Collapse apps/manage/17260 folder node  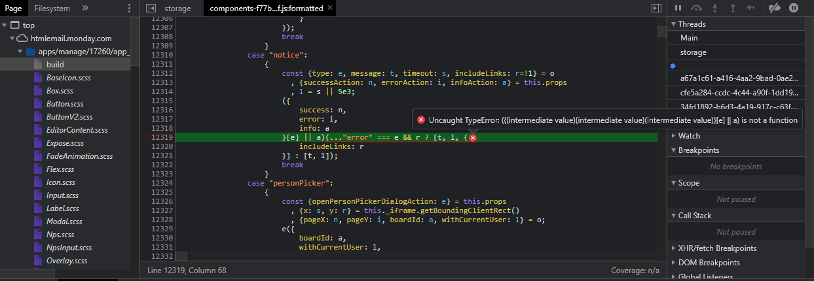click(20, 52)
